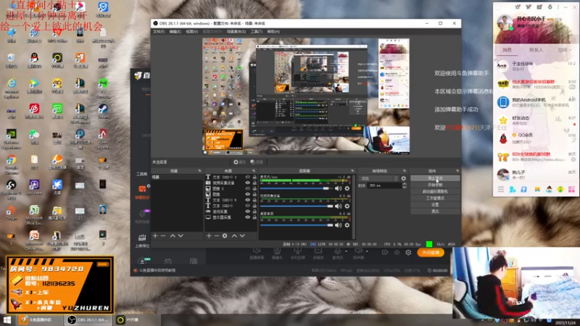Toggle visibility of 显示器采集 source
This screenshot has height=326, width=580.
(x=247, y=217)
